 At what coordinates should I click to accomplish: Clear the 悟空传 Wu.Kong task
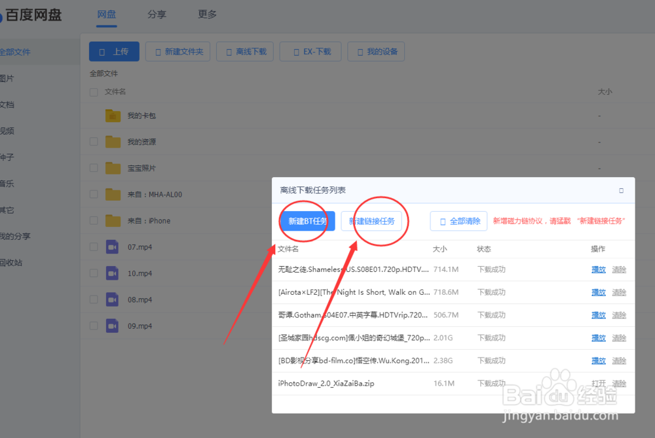tap(619, 360)
